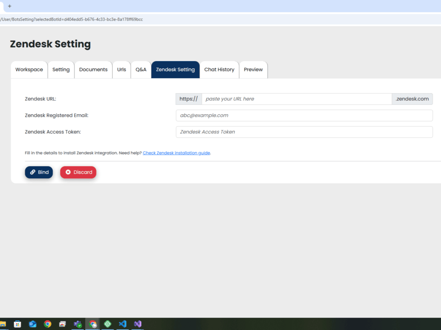Go to the Chat History tab
441x330 pixels.
click(219, 70)
